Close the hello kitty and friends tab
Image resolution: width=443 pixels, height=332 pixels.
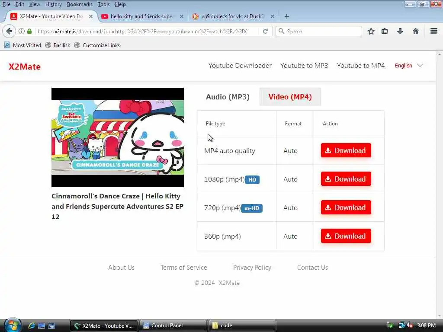(x=182, y=16)
